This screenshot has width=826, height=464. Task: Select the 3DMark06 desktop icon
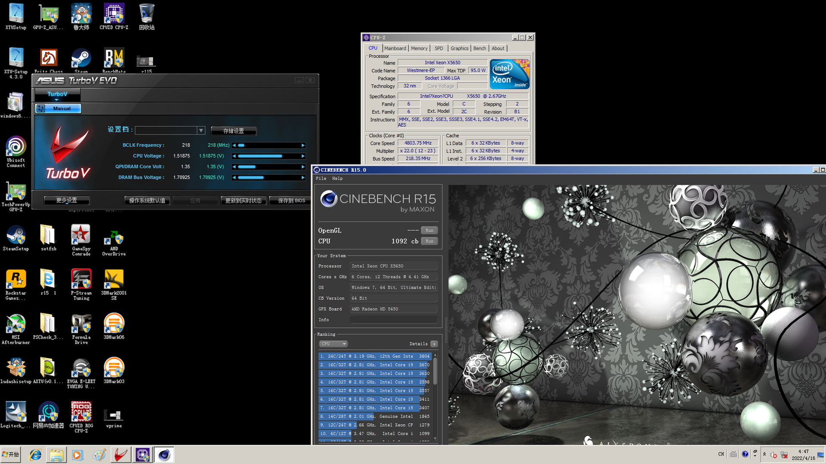114,326
